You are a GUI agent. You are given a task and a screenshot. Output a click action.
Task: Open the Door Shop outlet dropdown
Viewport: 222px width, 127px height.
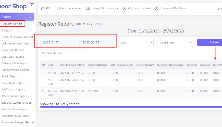coord(175,43)
